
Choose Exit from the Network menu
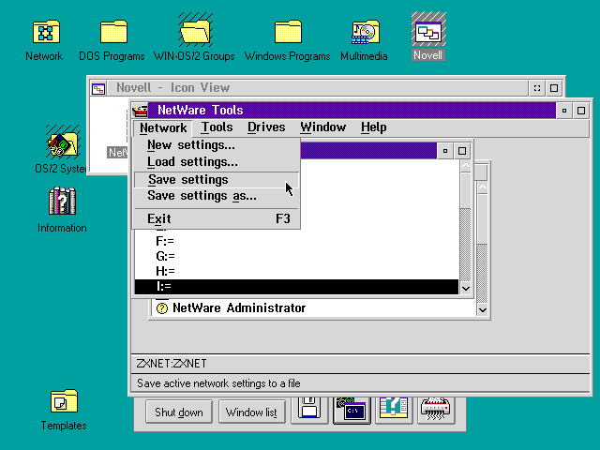click(x=217, y=218)
